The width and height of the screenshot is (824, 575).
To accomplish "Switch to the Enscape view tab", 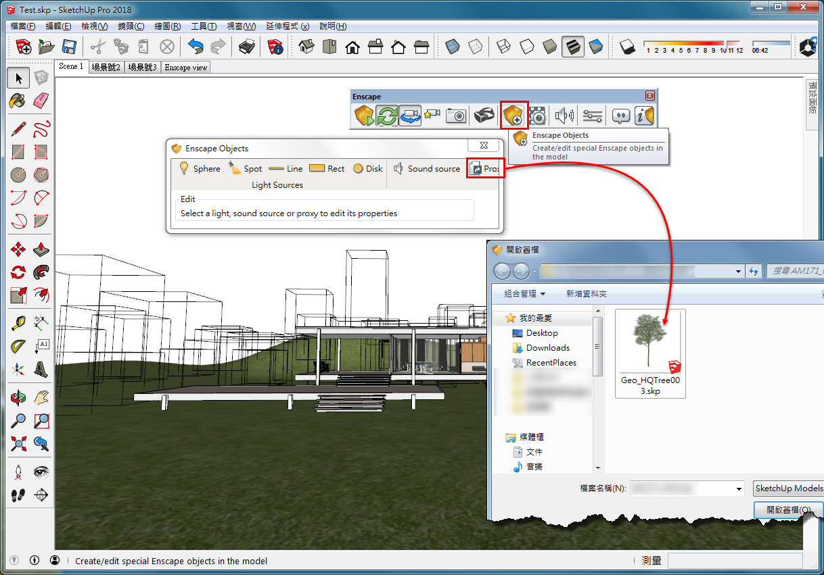I will click(x=186, y=67).
